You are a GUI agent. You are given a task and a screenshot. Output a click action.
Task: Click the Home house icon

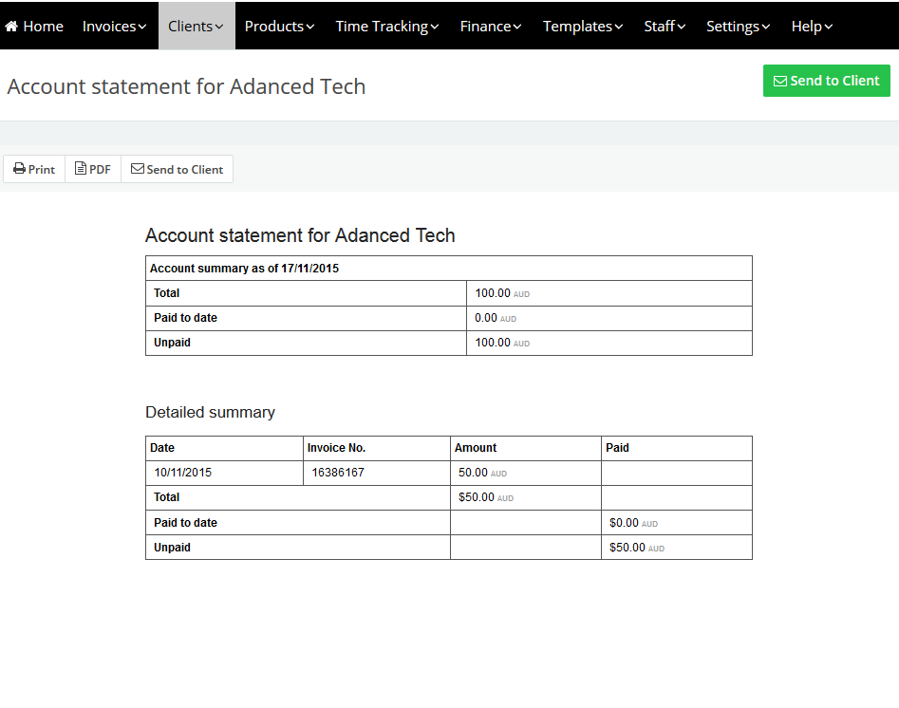[11, 27]
